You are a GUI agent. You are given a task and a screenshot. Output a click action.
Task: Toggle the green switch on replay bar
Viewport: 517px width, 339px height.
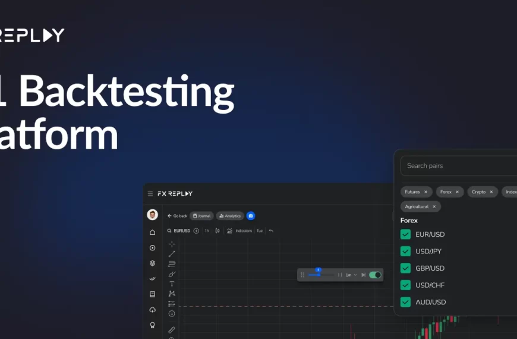coord(375,275)
